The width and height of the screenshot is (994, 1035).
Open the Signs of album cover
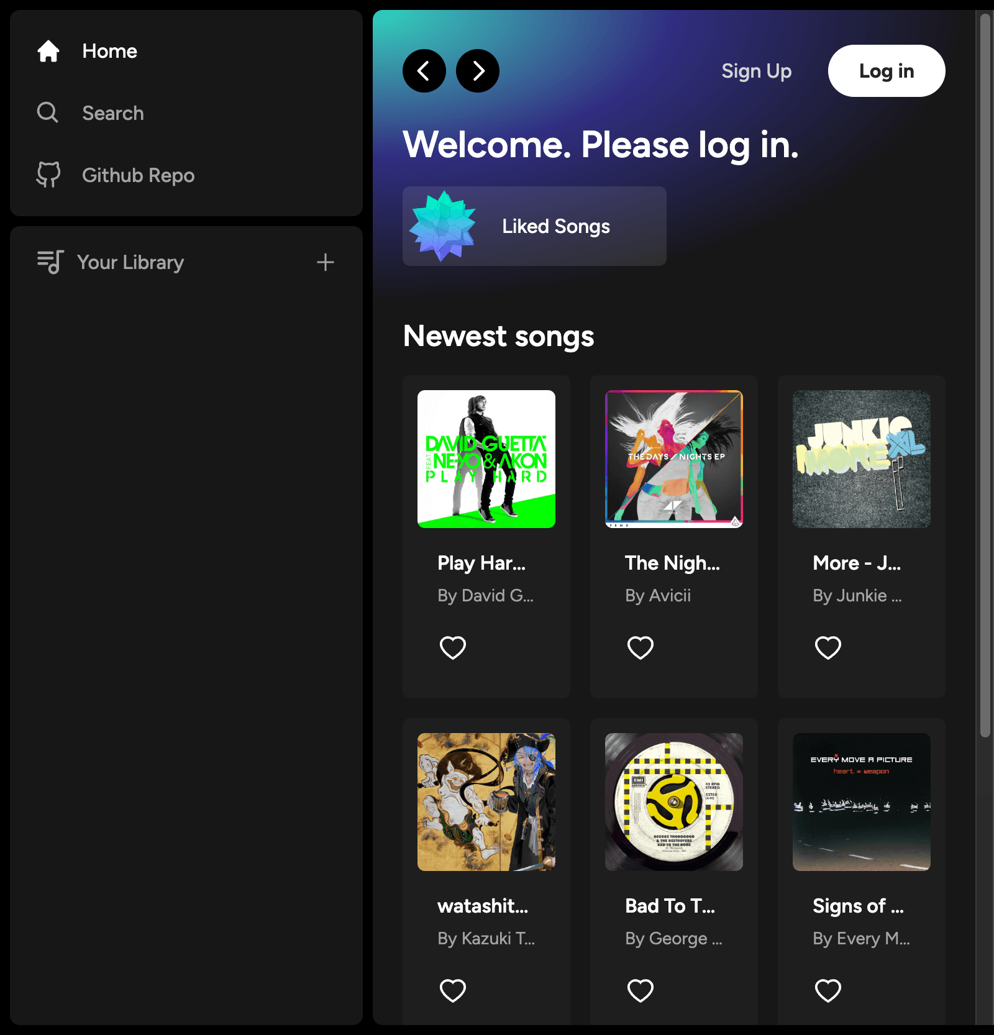click(x=861, y=801)
